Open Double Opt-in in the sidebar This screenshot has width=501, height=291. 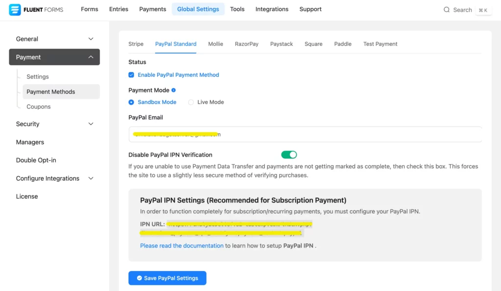[x=36, y=160]
